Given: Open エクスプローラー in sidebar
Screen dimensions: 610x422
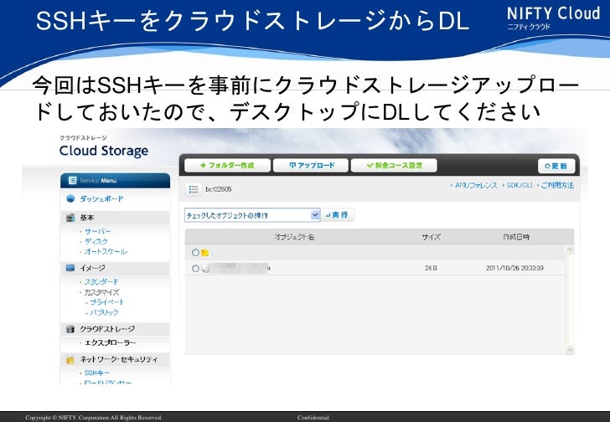Looking at the screenshot, I should click(110, 343).
